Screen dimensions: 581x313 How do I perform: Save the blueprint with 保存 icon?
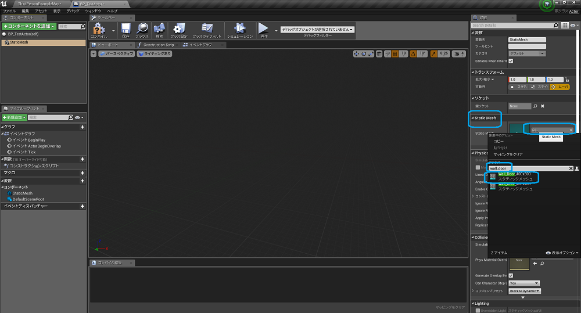126,29
